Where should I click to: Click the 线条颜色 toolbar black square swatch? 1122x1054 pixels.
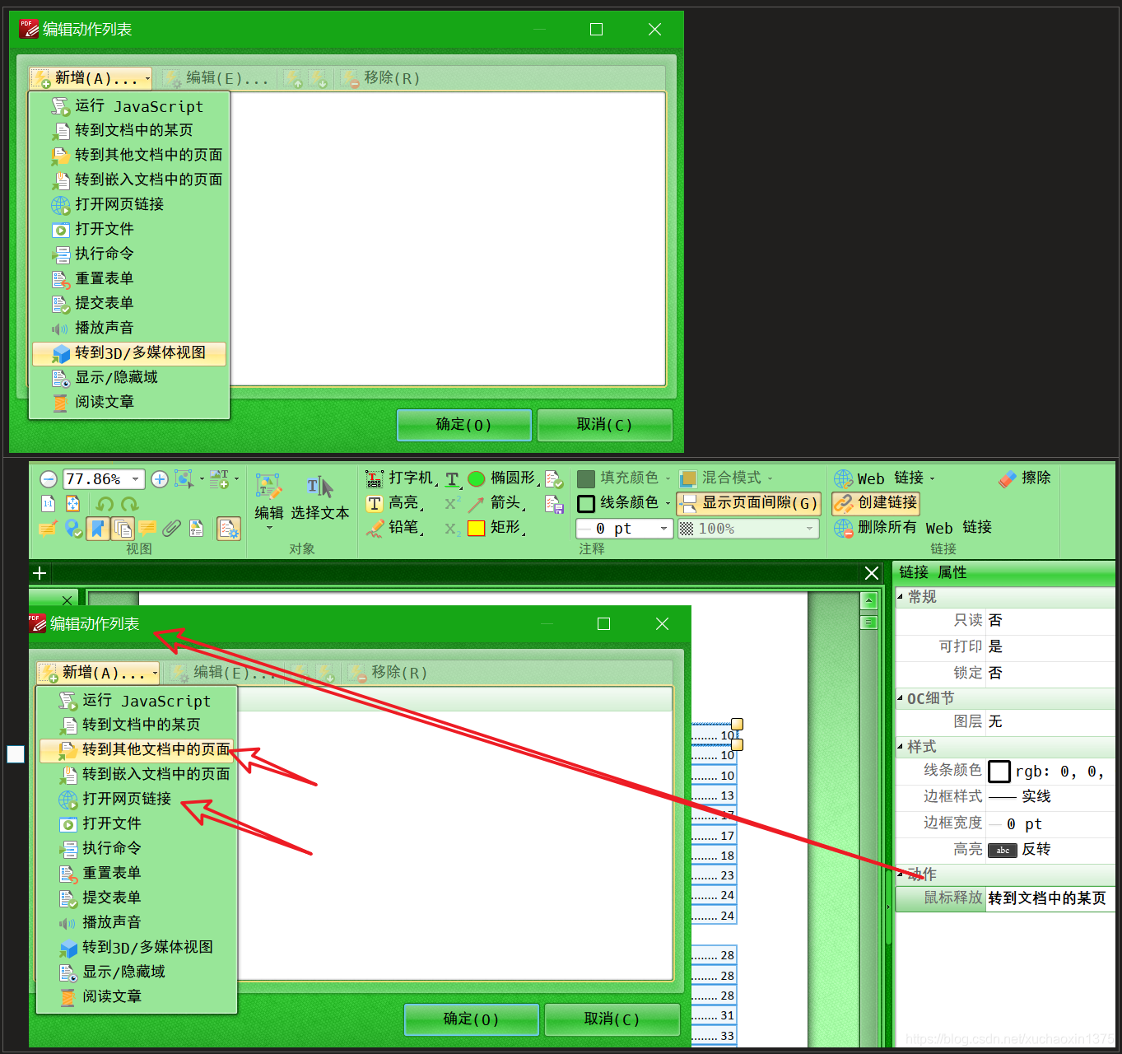586,504
